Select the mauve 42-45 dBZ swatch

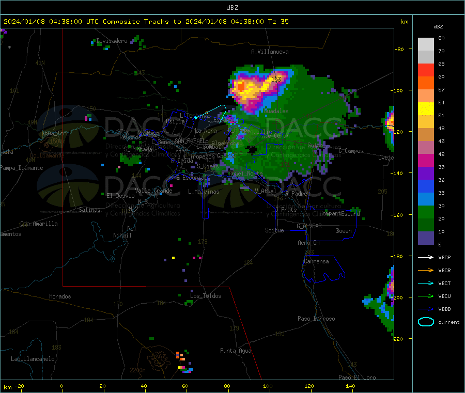(x=426, y=148)
